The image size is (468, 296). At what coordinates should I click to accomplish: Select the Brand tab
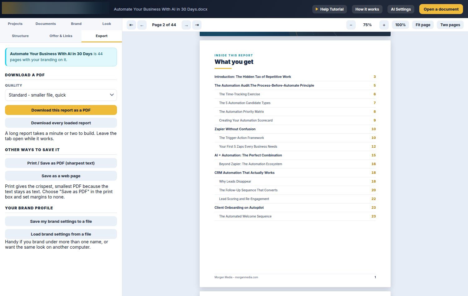point(76,24)
